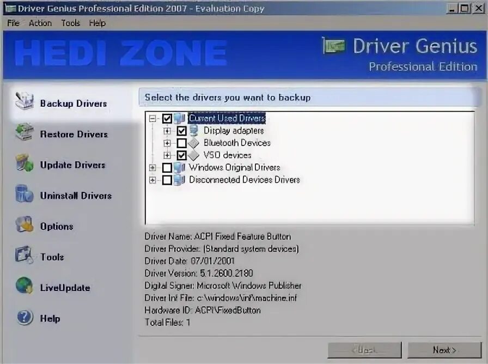Click the Backup Drivers sidebar icon
This screenshot has width=488, height=364.
click(24, 101)
